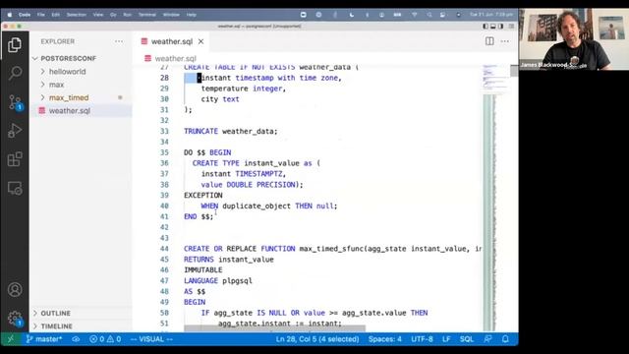The height and width of the screenshot is (354, 629).
Task: Open the Code application menu
Action: 25,15
